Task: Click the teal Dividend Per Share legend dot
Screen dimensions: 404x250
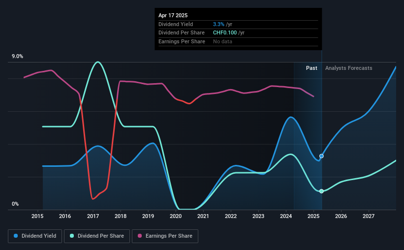Action: 72,236
